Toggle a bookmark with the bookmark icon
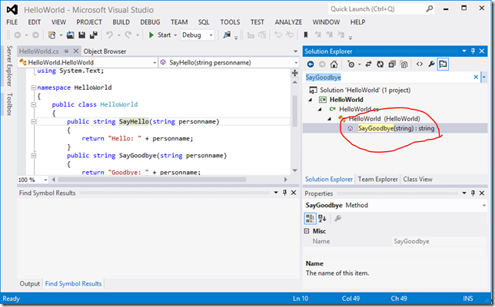The image size is (495, 307). pos(306,35)
